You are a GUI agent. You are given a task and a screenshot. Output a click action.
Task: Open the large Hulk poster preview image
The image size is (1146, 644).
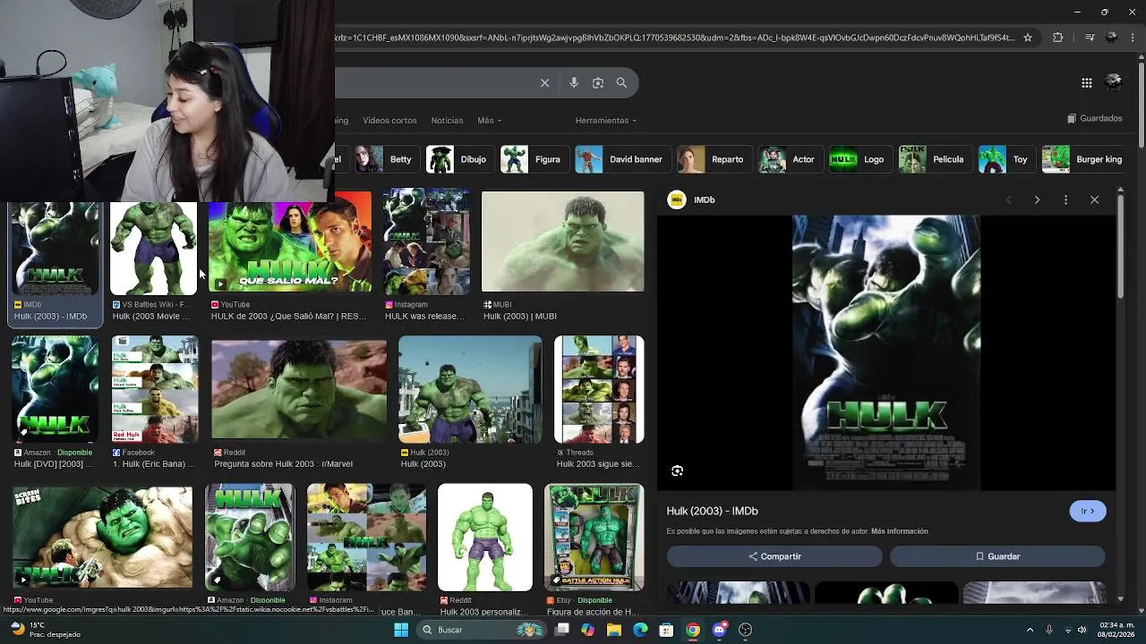tap(886, 352)
